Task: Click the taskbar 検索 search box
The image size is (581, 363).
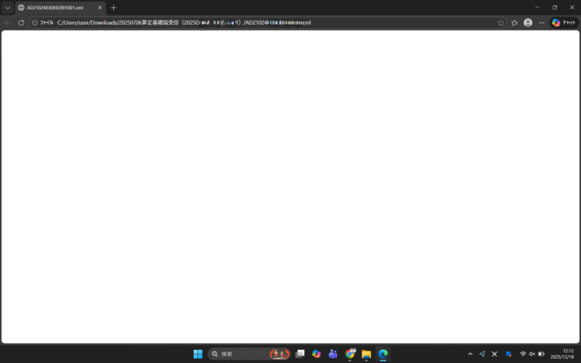Action: [x=249, y=354]
